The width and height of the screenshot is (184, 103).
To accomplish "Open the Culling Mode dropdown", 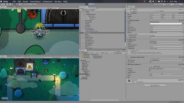I will pyautogui.click(x=166, y=48).
